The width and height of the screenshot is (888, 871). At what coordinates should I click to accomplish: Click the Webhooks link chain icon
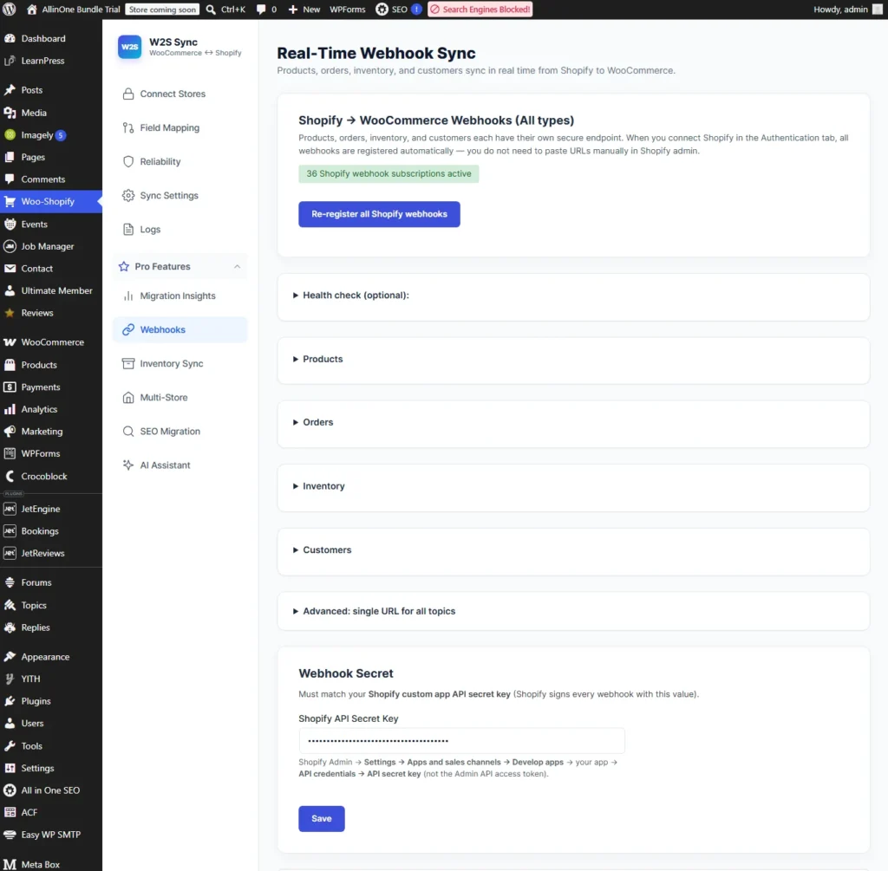[128, 329]
